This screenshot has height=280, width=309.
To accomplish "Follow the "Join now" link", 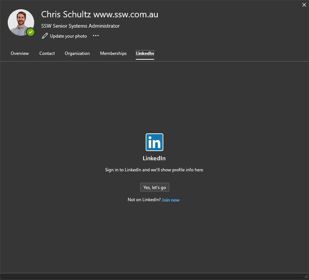I will [x=171, y=200].
